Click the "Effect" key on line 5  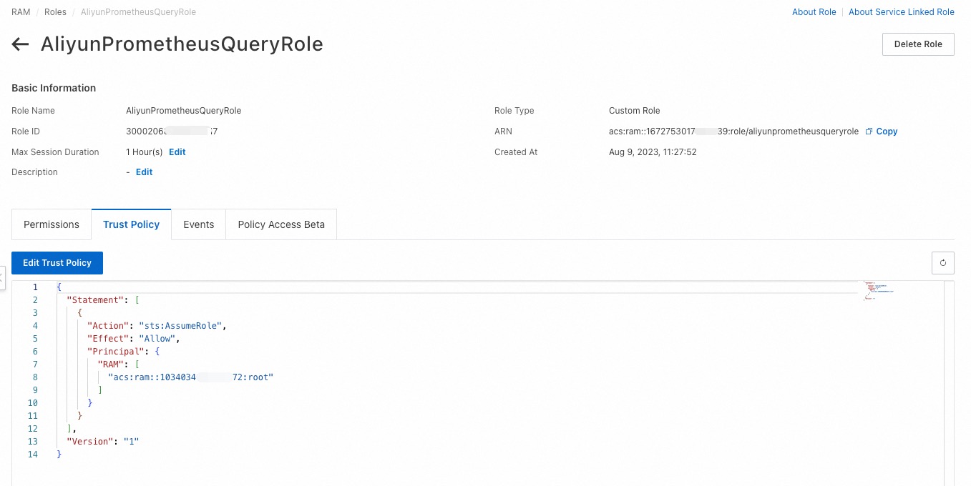(x=108, y=339)
